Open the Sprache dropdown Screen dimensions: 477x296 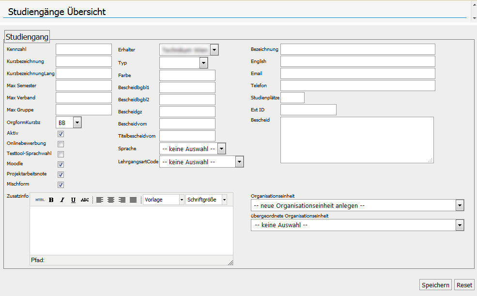click(x=221, y=148)
